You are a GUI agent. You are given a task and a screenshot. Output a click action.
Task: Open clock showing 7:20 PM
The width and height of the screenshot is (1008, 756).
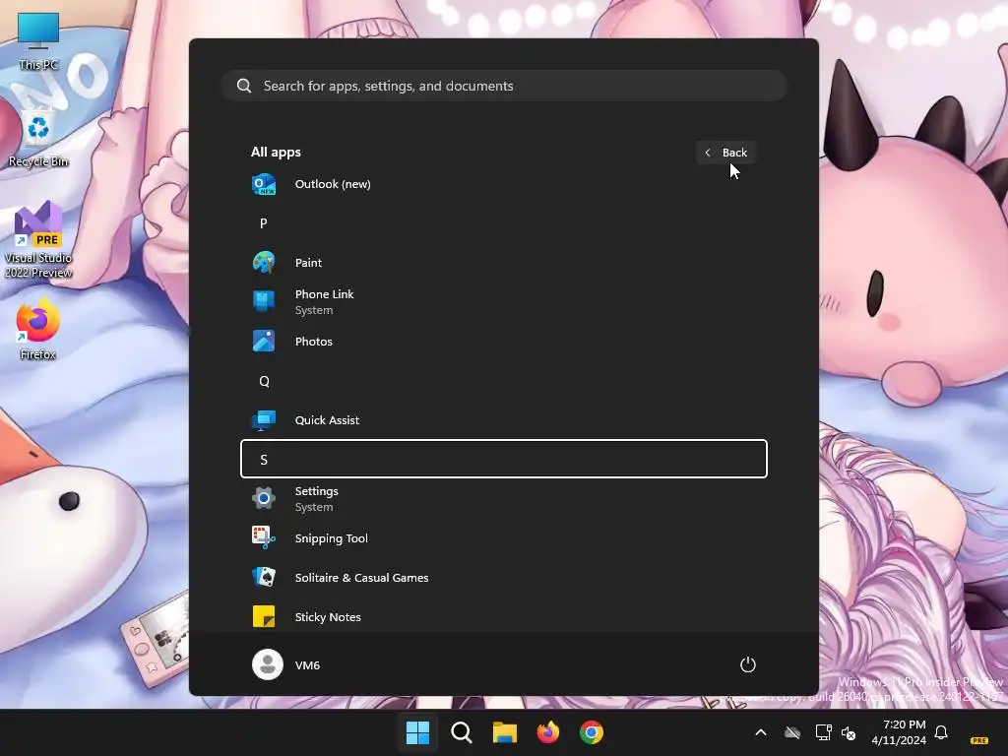[899, 732]
